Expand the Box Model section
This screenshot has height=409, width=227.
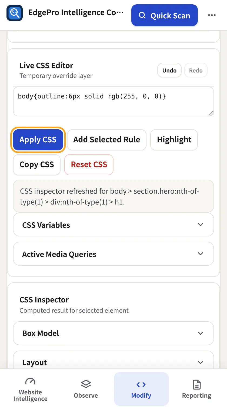click(x=113, y=333)
